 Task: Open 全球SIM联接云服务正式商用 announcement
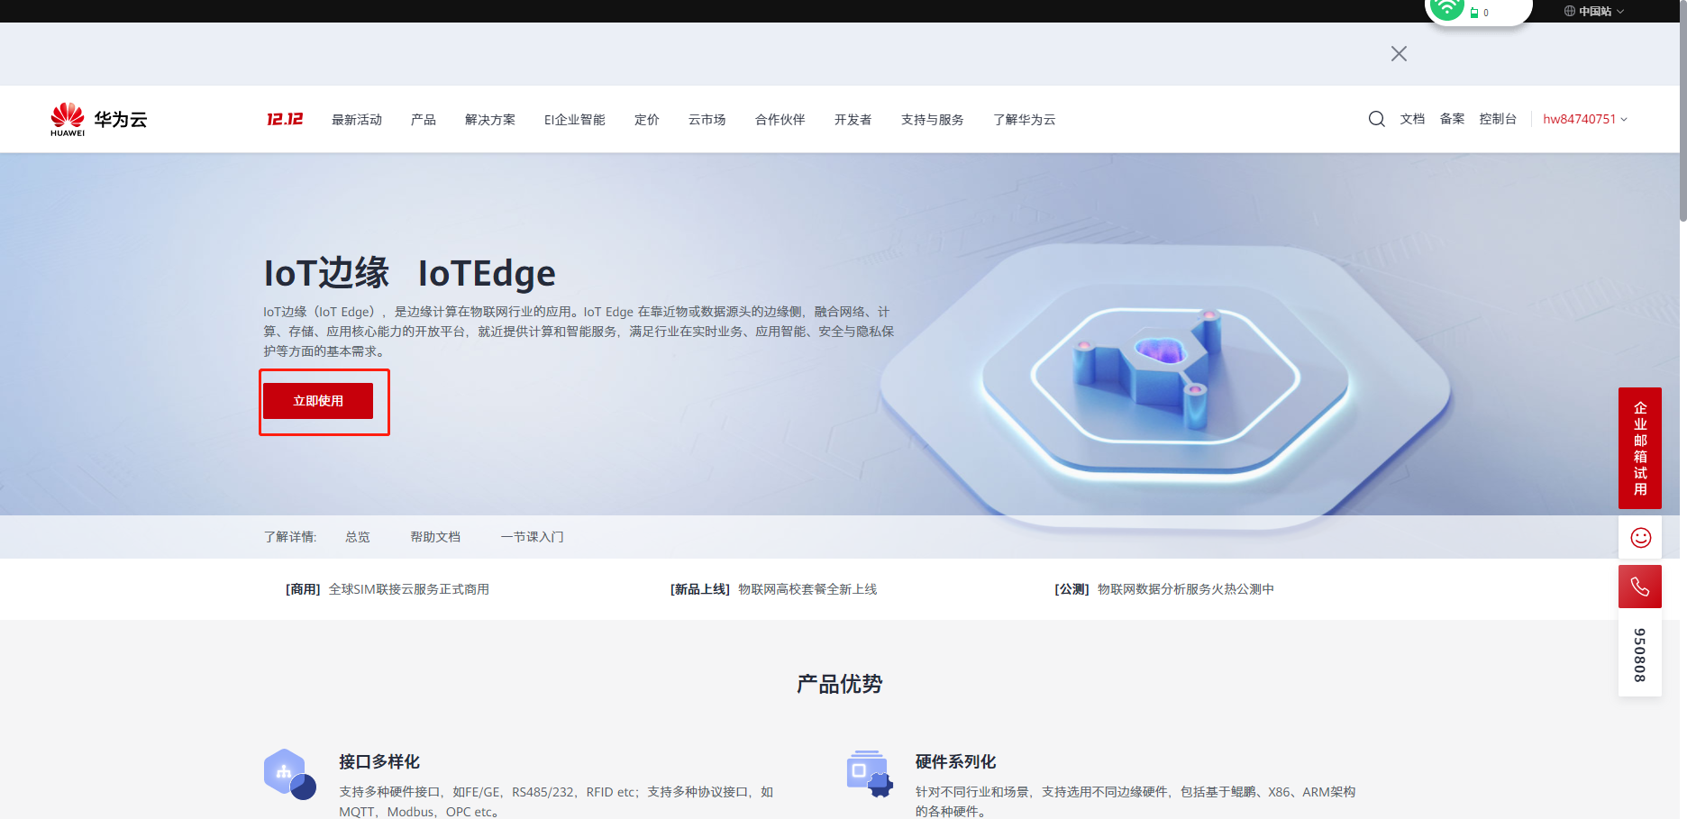[x=409, y=589]
